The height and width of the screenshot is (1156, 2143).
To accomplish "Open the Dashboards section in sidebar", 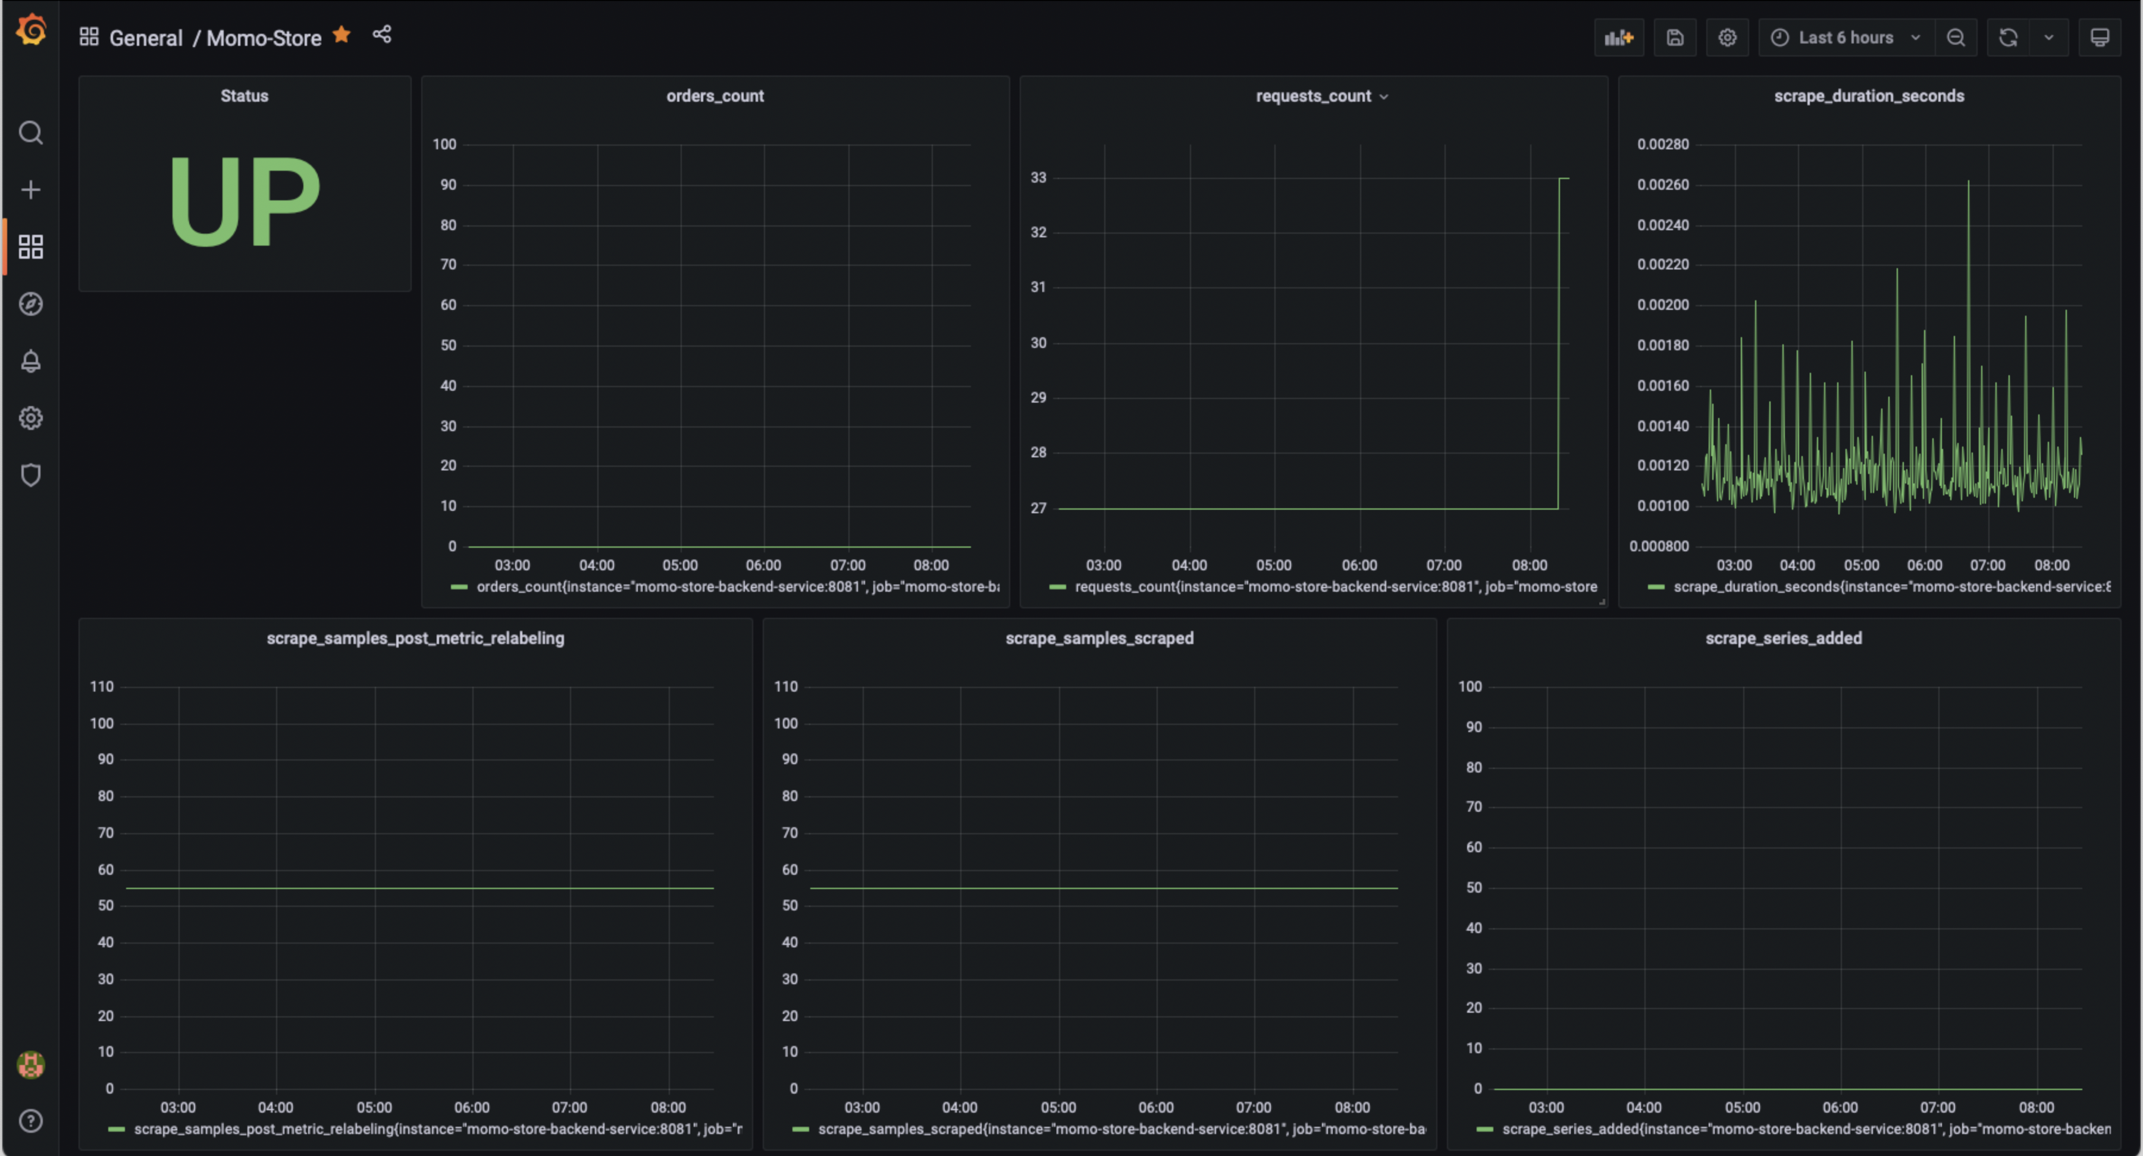I will (31, 246).
